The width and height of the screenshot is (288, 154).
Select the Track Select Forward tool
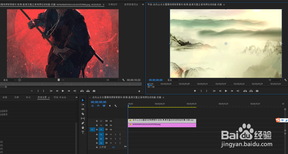[83, 105]
